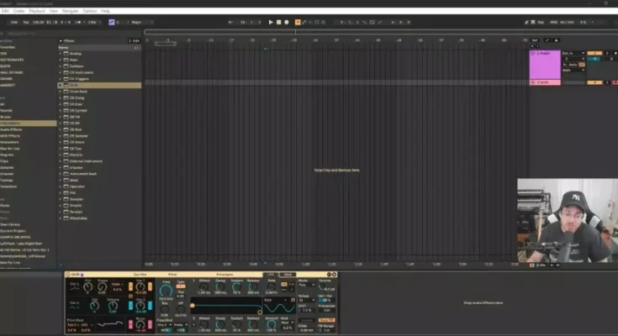Click the Drift device power button

[67, 275]
